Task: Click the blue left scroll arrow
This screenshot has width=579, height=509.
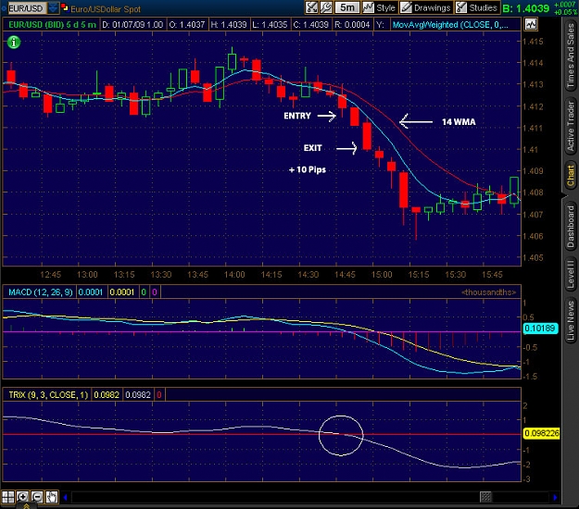Action: coord(66,498)
